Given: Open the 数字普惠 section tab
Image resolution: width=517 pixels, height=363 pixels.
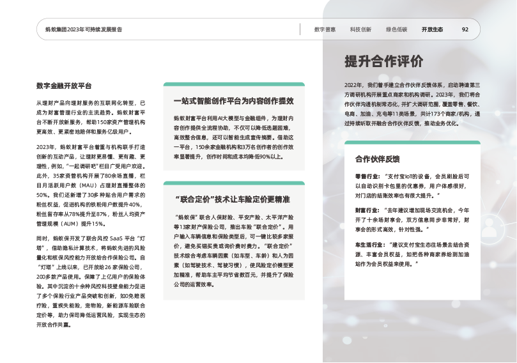Looking at the screenshot, I should click(325, 29).
